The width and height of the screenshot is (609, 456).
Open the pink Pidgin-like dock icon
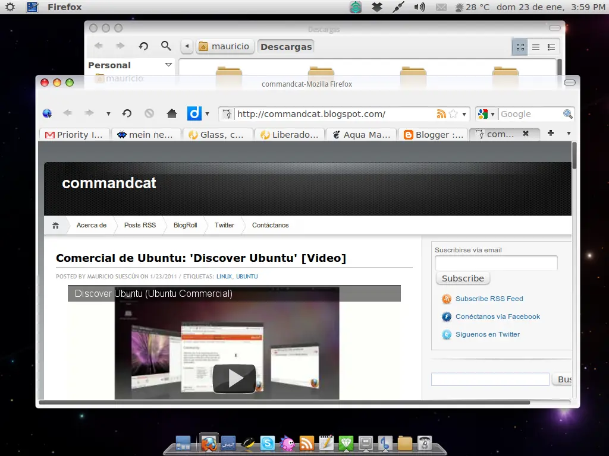point(287,443)
